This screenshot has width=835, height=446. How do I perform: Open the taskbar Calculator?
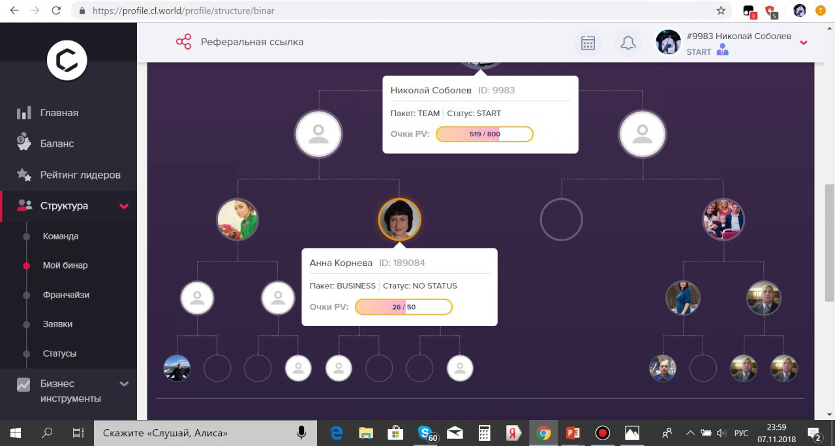[484, 432]
